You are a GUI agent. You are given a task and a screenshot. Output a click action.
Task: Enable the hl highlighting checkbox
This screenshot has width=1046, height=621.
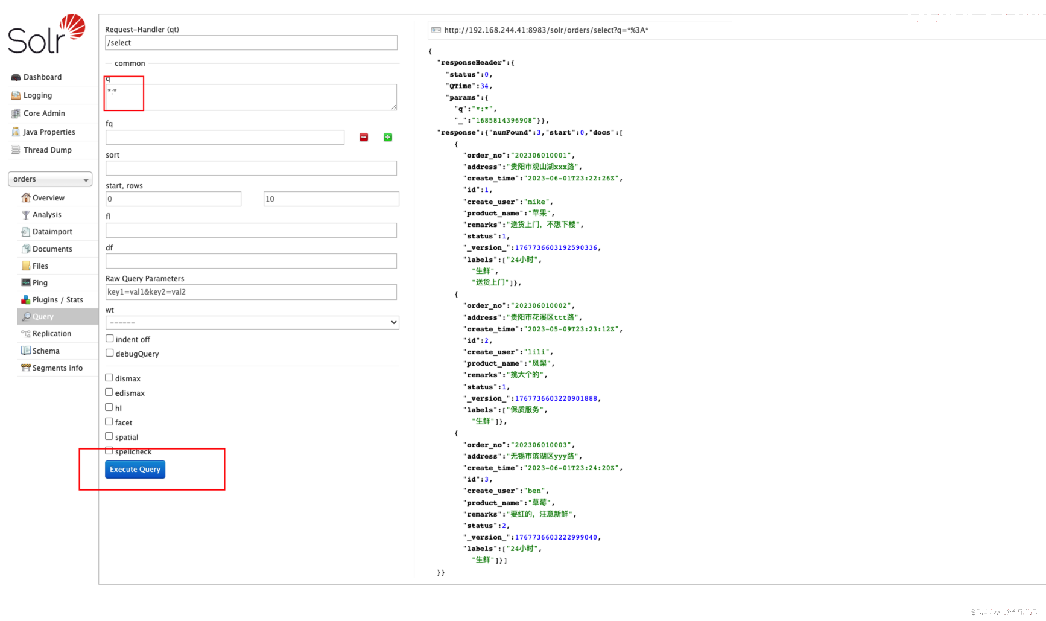tap(109, 407)
